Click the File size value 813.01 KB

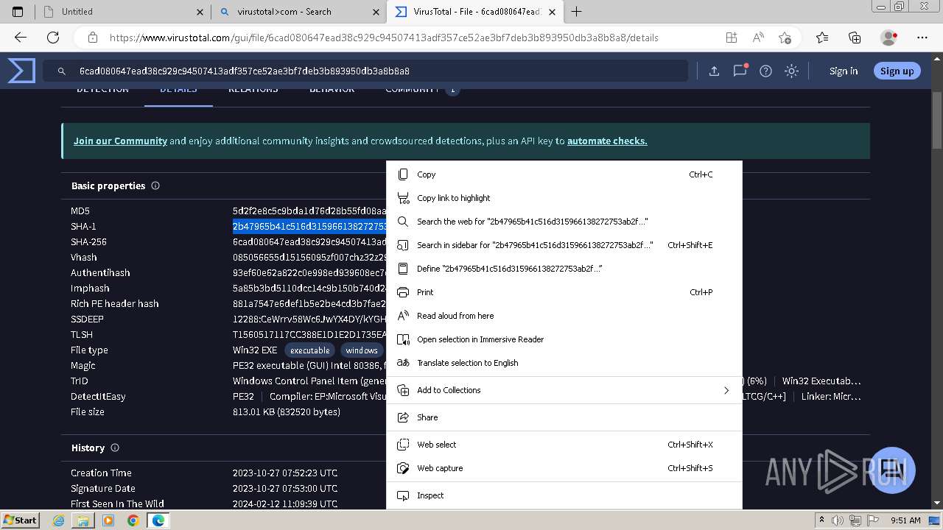(287, 411)
